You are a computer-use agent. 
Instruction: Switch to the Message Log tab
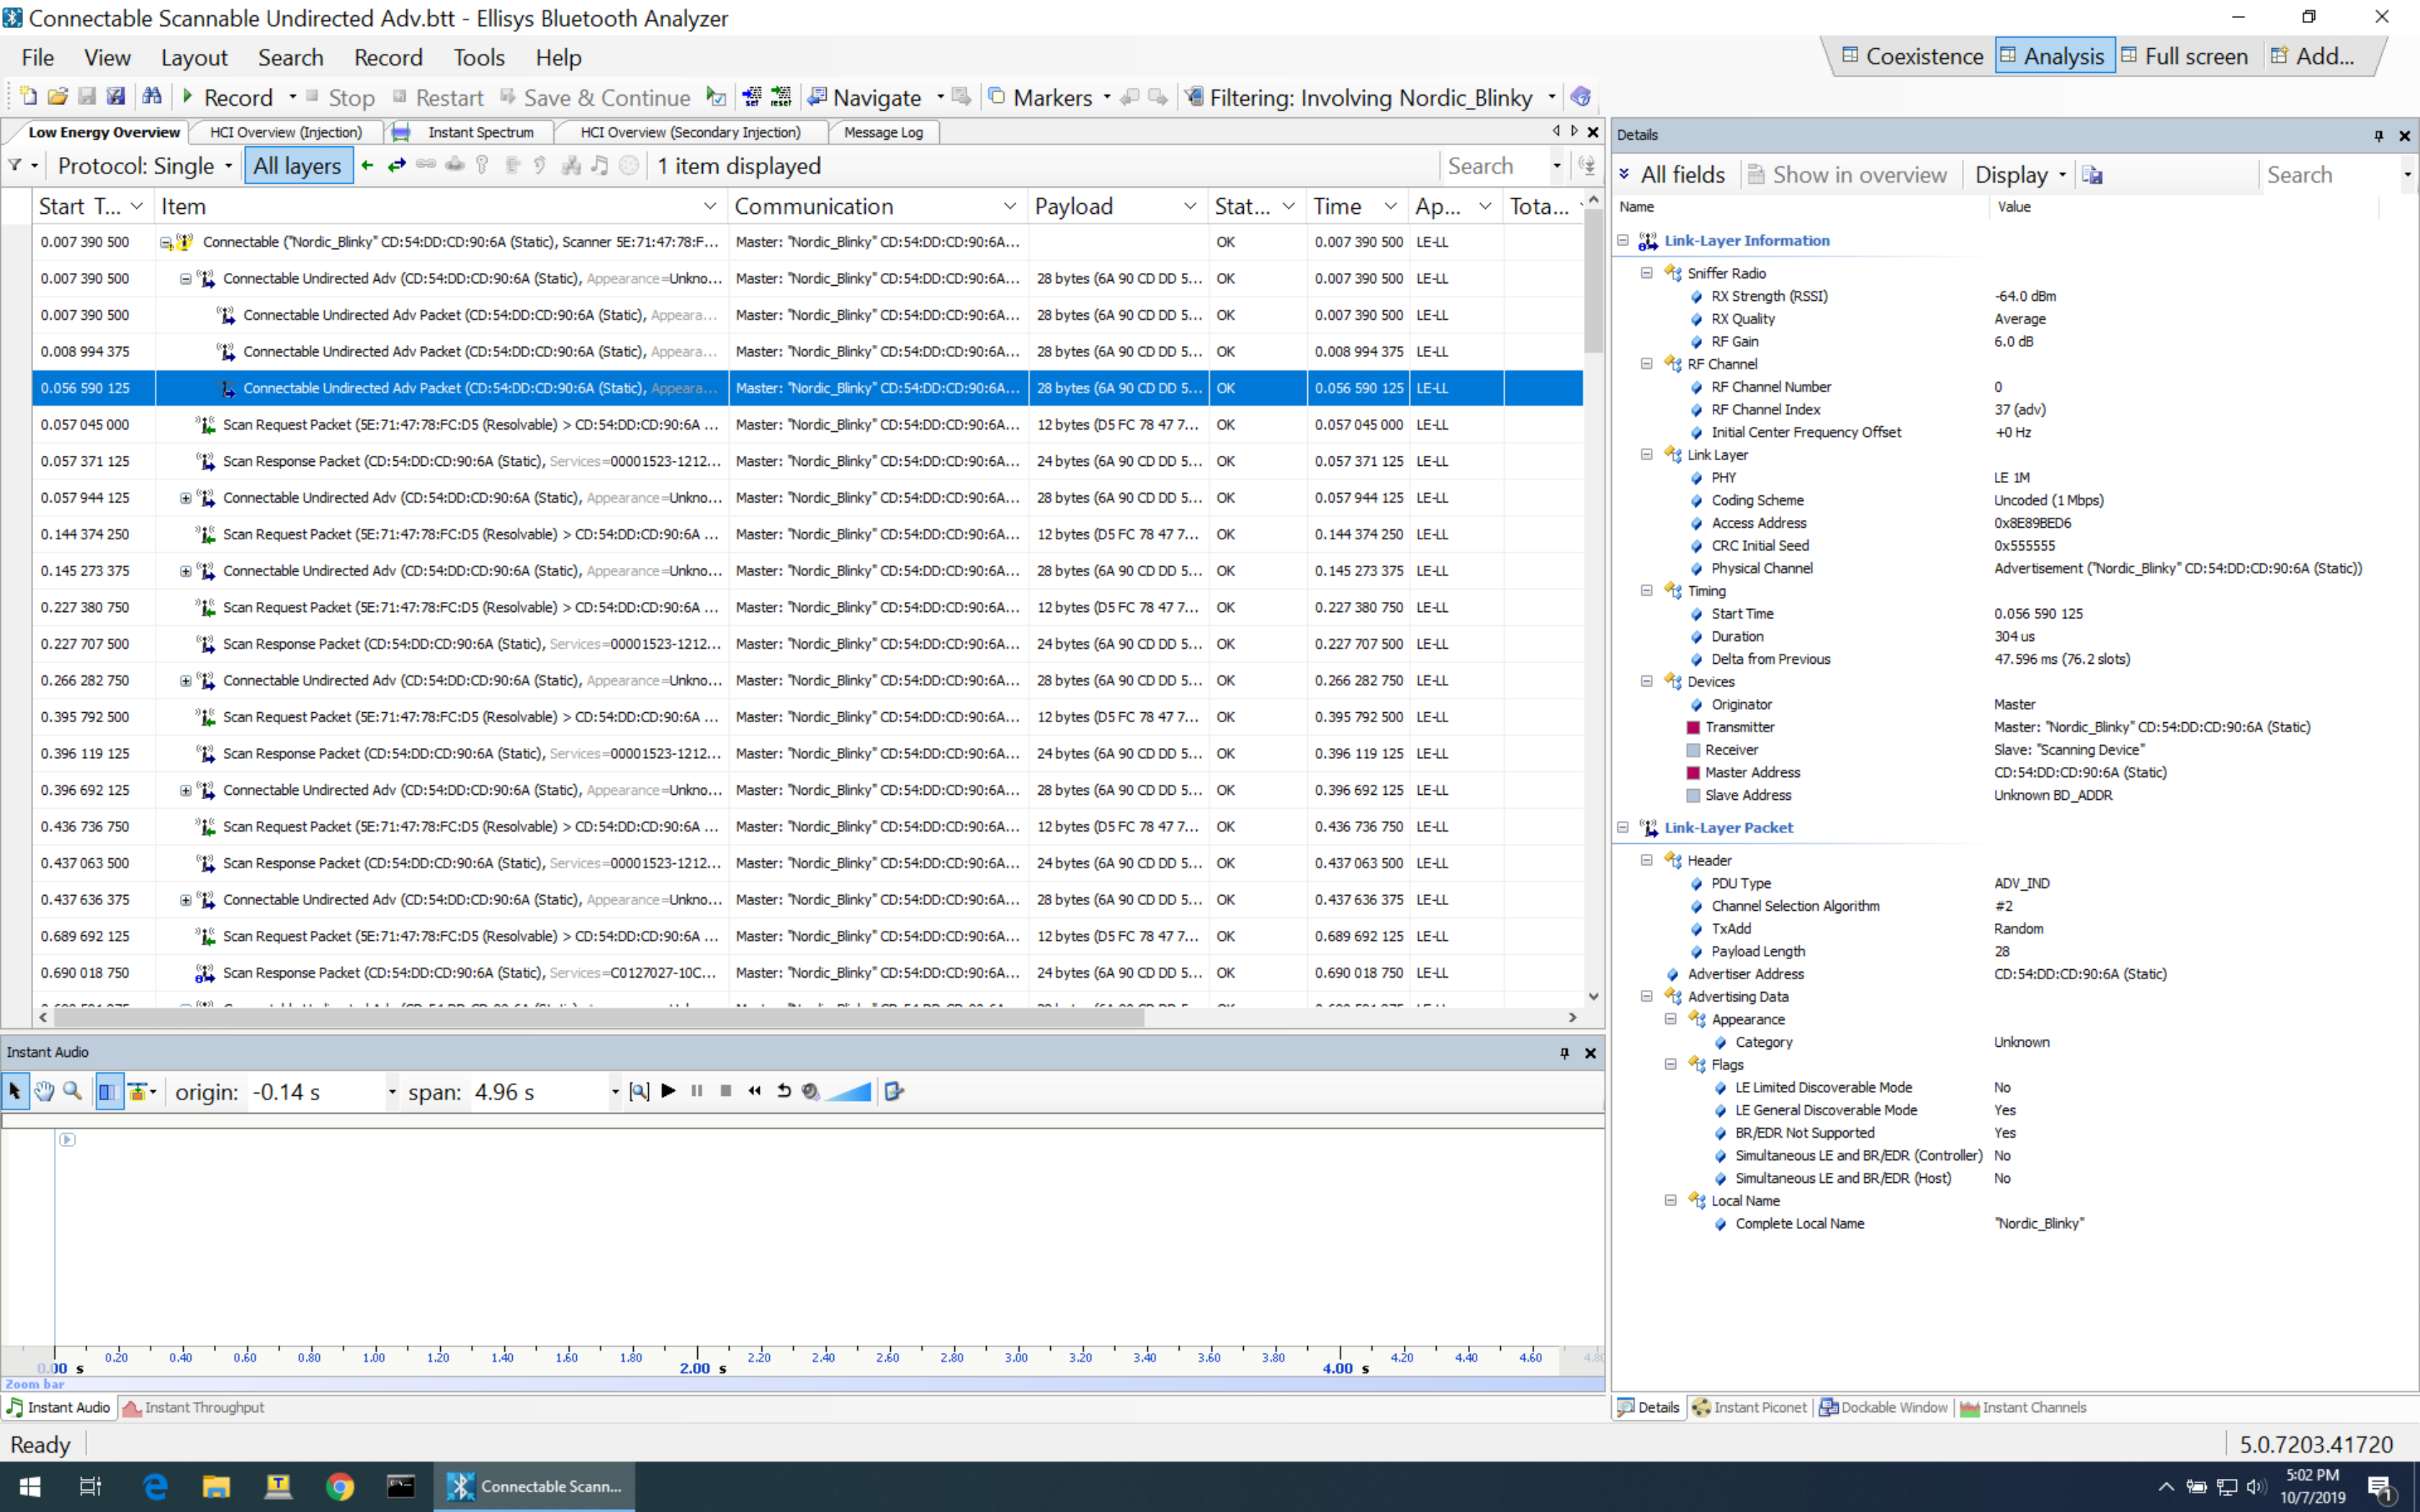tap(882, 131)
